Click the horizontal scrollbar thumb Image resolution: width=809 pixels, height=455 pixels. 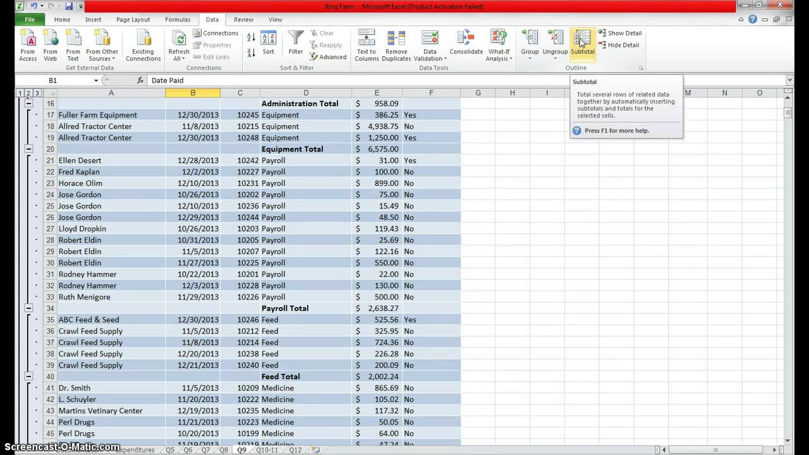click(715, 450)
